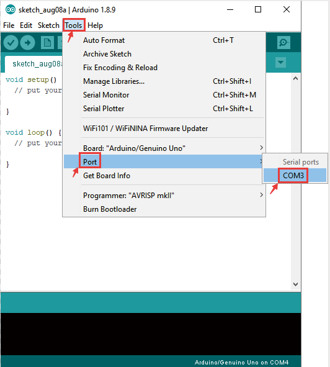Select Archive Sketch menu entry
Image resolution: width=330 pixels, height=367 pixels.
[164, 54]
